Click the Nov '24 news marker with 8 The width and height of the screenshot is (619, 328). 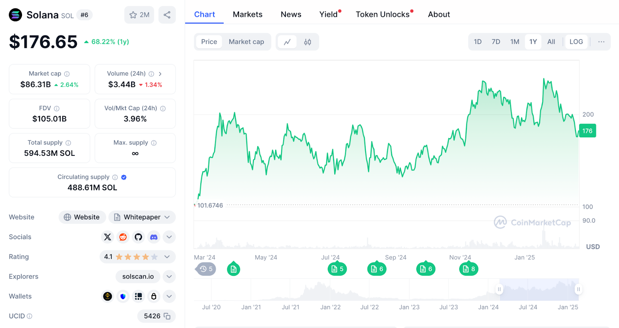click(x=469, y=269)
